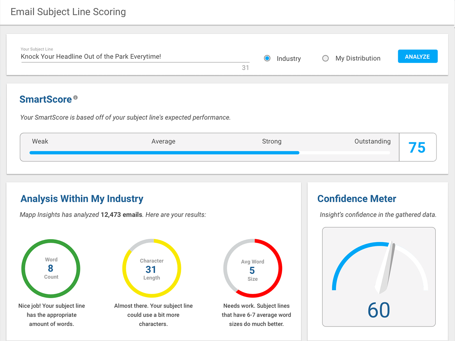Click the Analysis Within My Industry heading
The image size is (455, 341).
82,199
